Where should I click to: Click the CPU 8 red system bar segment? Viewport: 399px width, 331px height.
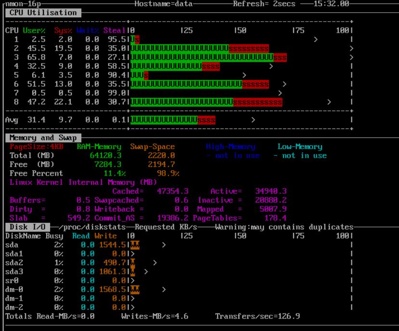(257, 102)
